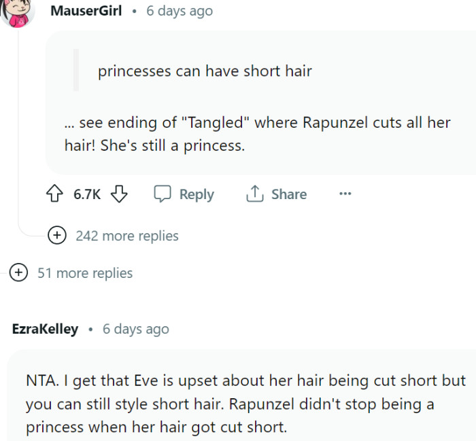Click MauserGirl's profile avatar

18,12
